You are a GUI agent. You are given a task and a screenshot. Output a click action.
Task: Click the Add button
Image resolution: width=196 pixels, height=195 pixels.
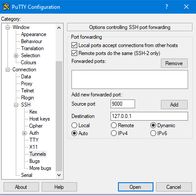pyautogui.click(x=174, y=105)
